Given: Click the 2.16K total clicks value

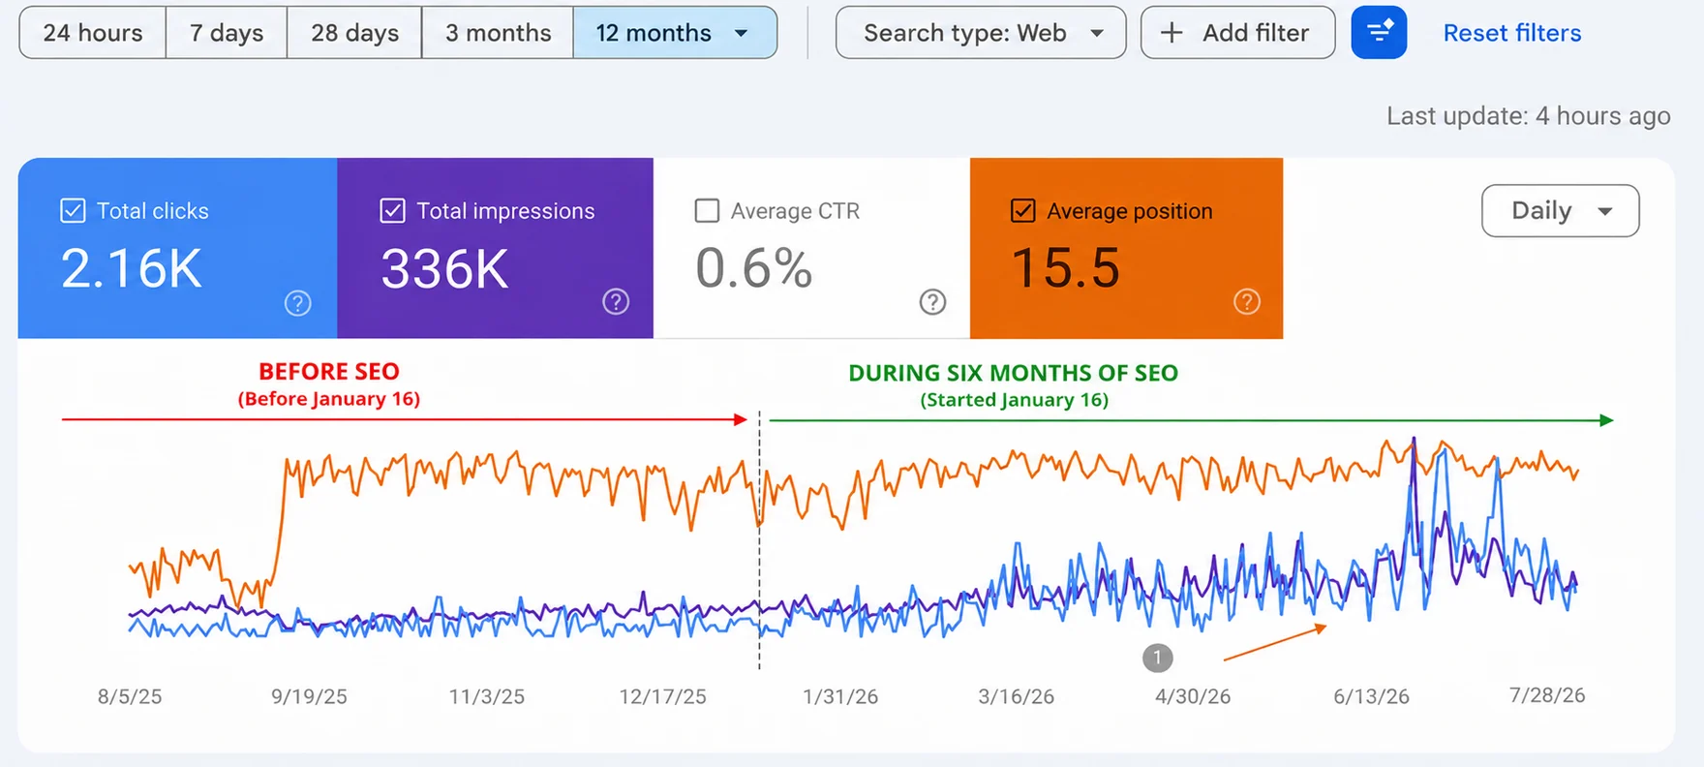Looking at the screenshot, I should point(132,268).
